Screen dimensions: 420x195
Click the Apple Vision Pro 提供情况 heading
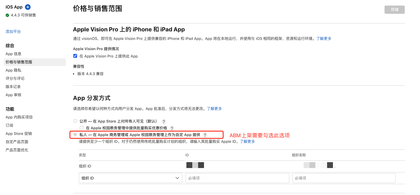tap(96, 49)
